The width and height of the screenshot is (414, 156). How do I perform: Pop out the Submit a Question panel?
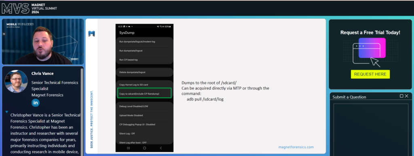click(x=401, y=96)
